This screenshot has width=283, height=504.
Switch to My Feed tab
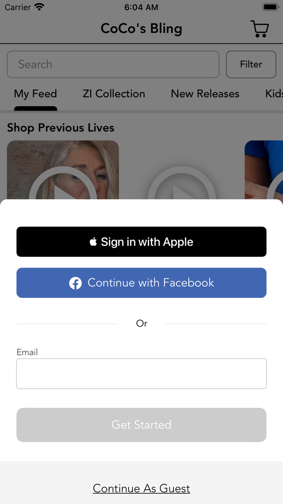coord(36,94)
